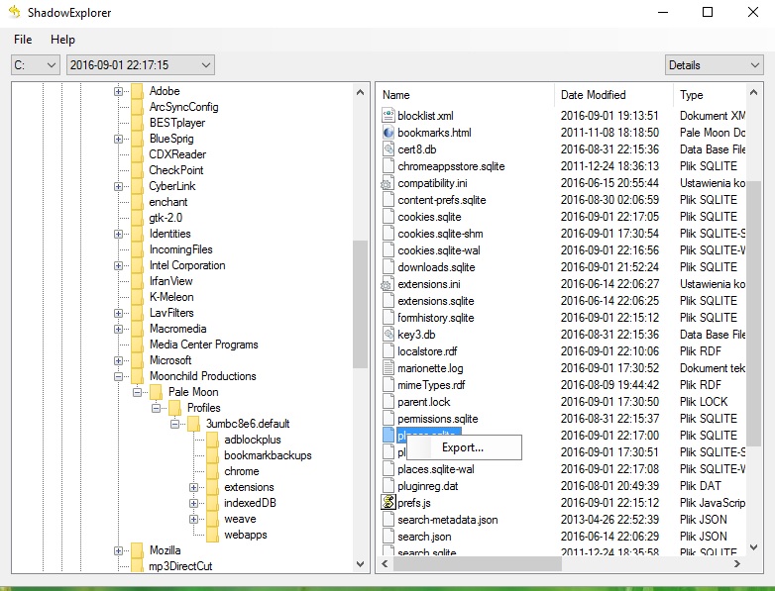Choose Export... from the context menu
775x591 pixels.
pos(464,447)
